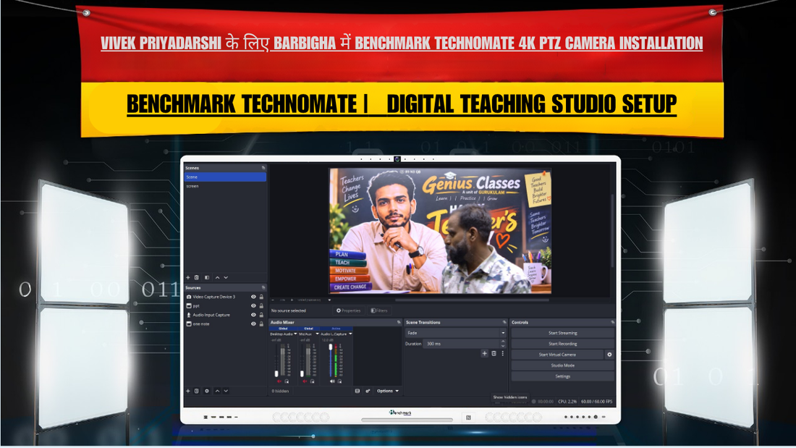
Task: Open source properties gear in Sources toolbar
Action: [207, 391]
